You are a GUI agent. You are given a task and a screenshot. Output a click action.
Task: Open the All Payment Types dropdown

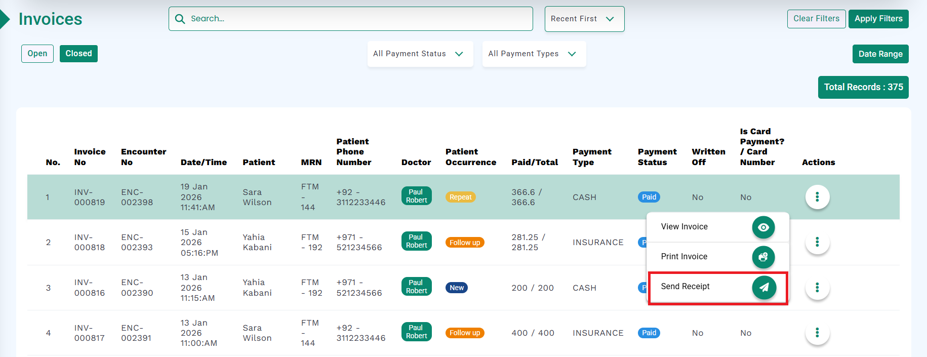[x=534, y=54]
